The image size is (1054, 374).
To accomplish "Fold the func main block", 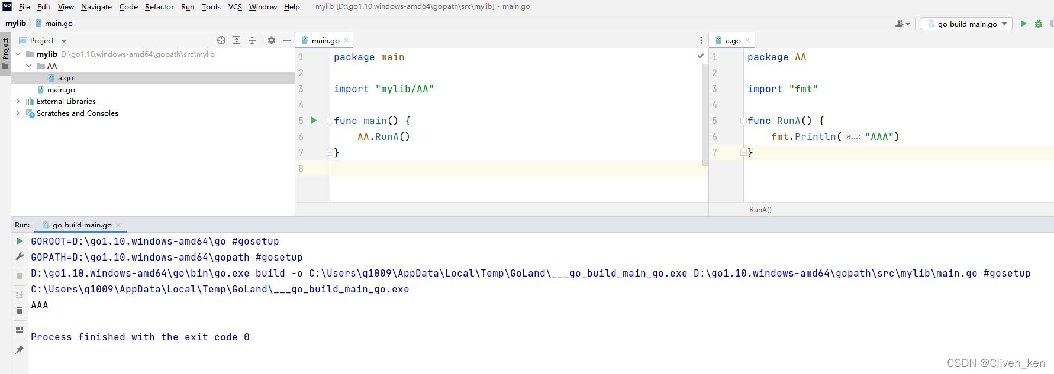I will 330,121.
